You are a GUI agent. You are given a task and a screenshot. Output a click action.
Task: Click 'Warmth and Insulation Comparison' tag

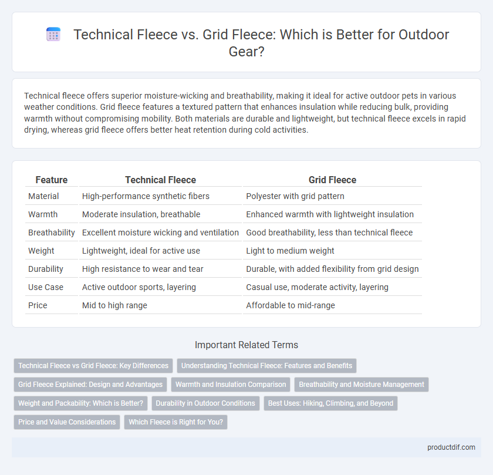(231, 385)
